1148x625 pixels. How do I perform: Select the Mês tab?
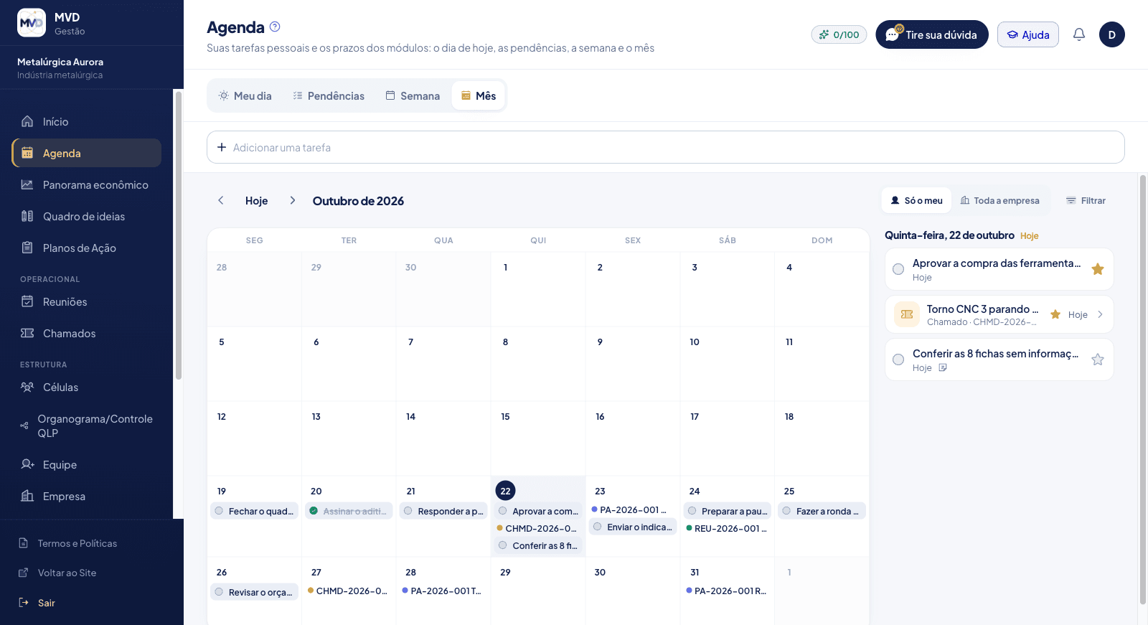point(479,95)
